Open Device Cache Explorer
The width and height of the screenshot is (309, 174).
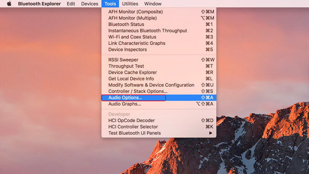159,72
